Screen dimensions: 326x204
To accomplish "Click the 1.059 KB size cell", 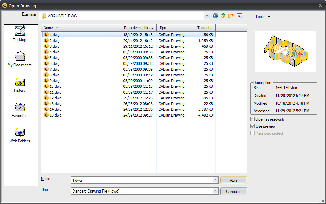I will point(206,41).
